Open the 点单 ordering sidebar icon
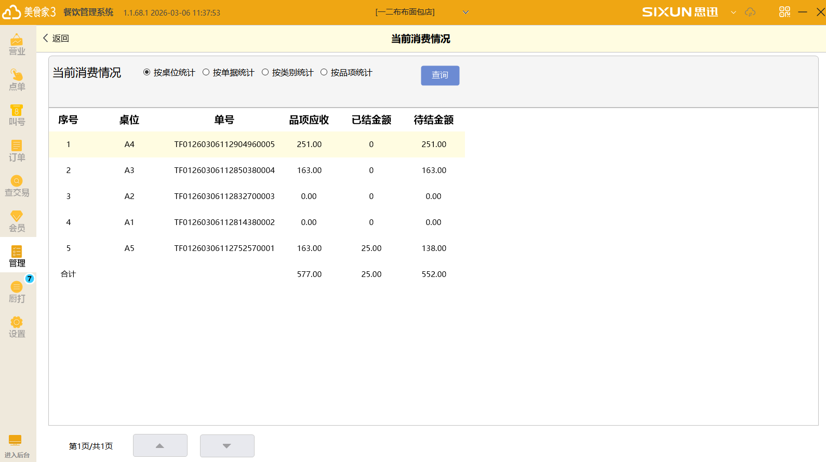Screen dimensions: 826x462 (x=17, y=80)
